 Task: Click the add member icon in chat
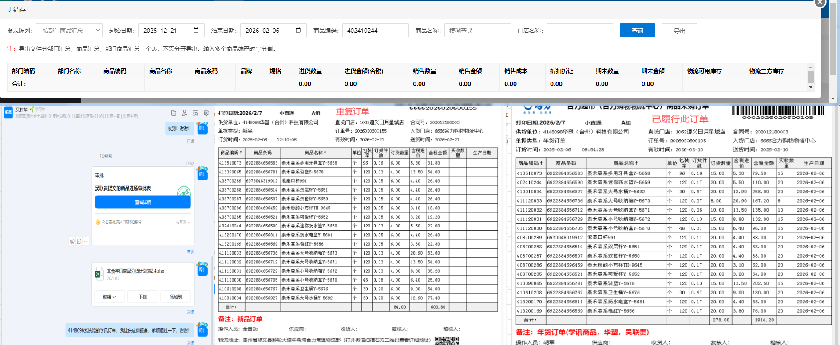pyautogui.click(x=185, y=113)
